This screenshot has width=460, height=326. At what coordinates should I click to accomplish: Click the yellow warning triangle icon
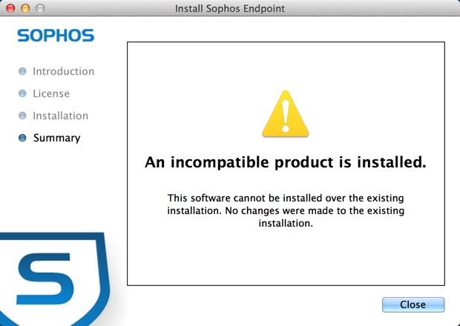pyautogui.click(x=286, y=113)
